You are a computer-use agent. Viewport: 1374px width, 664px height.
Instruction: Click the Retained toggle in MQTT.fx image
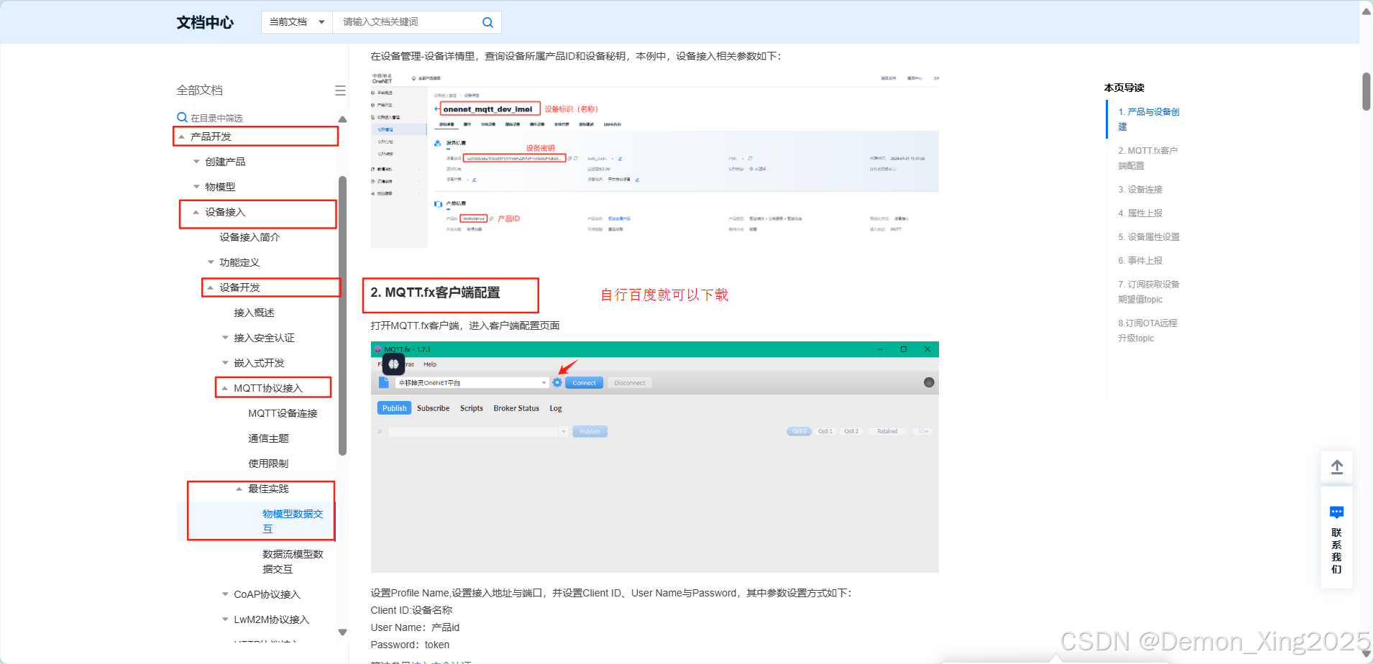point(887,431)
